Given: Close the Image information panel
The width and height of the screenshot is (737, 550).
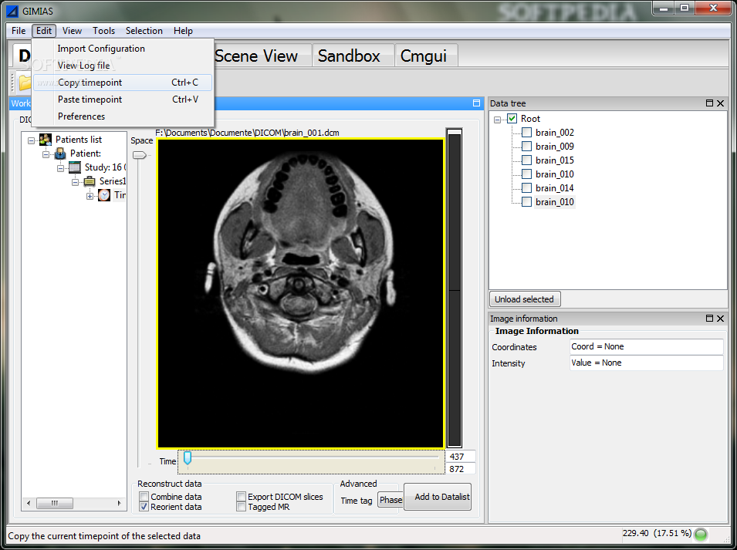Looking at the screenshot, I should [x=721, y=319].
